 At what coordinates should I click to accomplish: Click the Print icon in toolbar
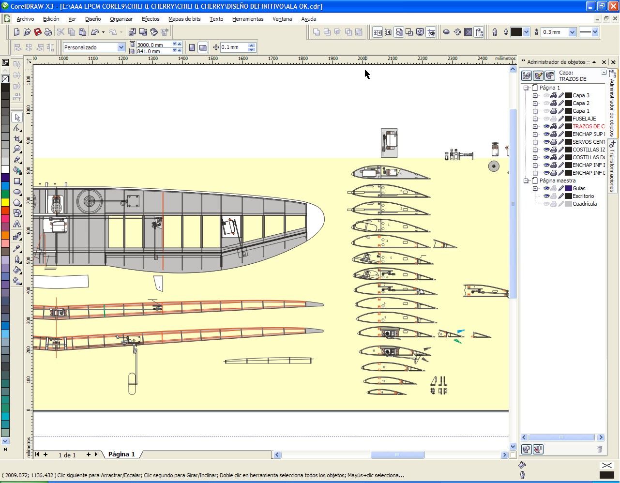[48, 32]
